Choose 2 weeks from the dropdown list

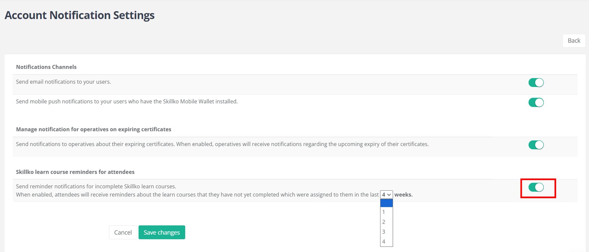[x=386, y=222]
